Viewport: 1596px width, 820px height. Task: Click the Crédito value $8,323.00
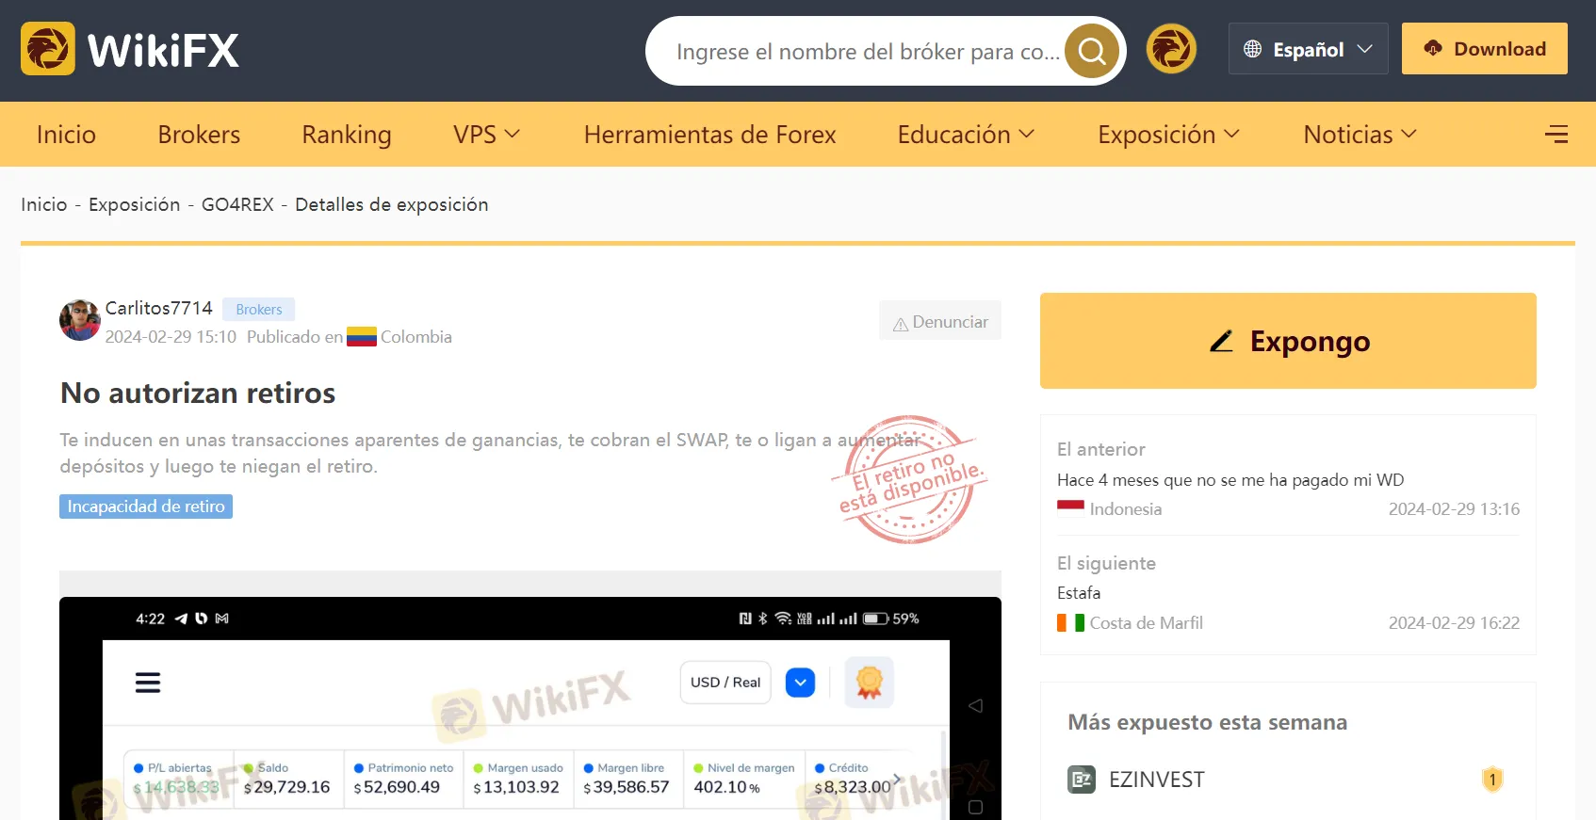pos(853,787)
